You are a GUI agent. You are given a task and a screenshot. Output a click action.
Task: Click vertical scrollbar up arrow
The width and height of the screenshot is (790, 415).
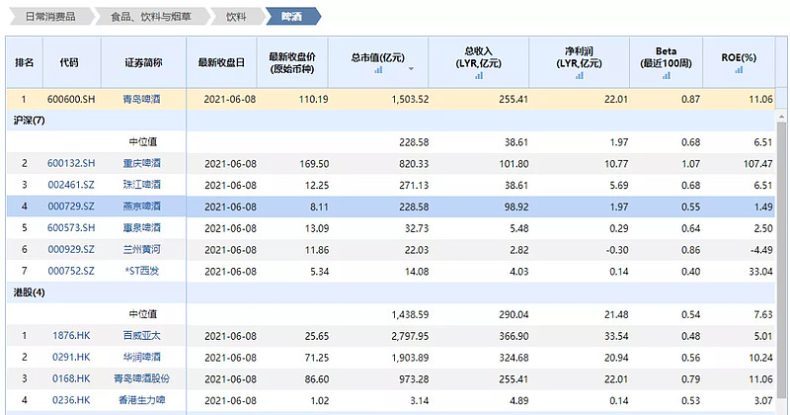pyautogui.click(x=781, y=117)
